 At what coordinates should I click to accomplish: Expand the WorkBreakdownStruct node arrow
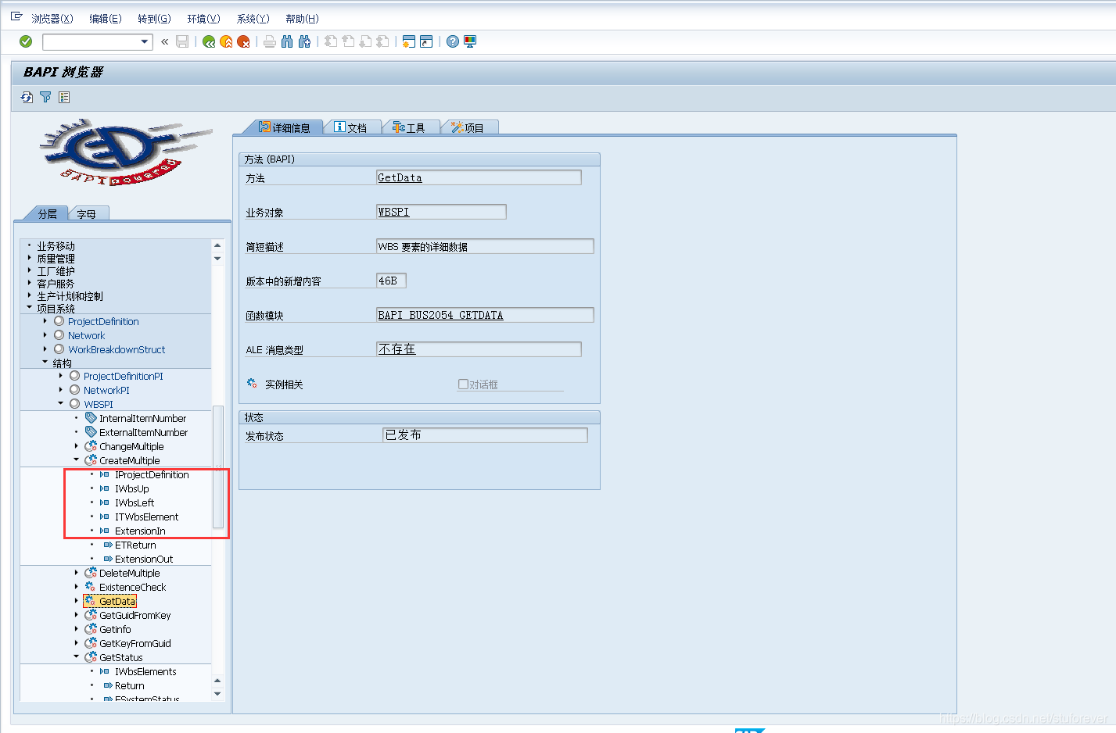(x=45, y=349)
